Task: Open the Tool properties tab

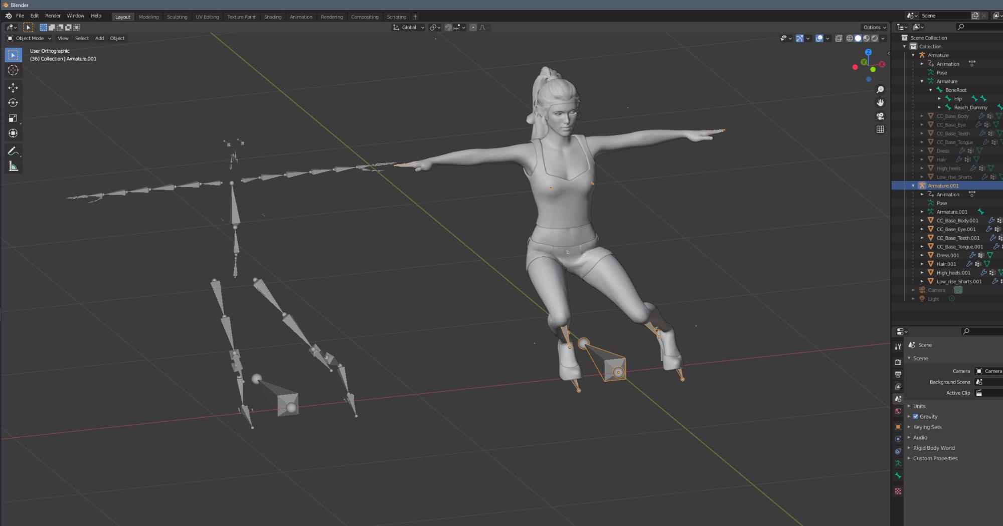Action: [x=898, y=346]
